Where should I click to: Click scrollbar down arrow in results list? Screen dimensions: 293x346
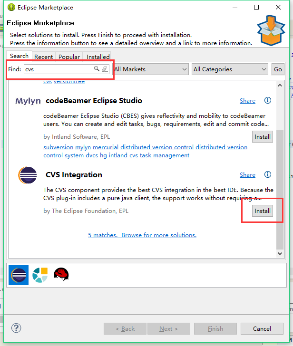280,253
